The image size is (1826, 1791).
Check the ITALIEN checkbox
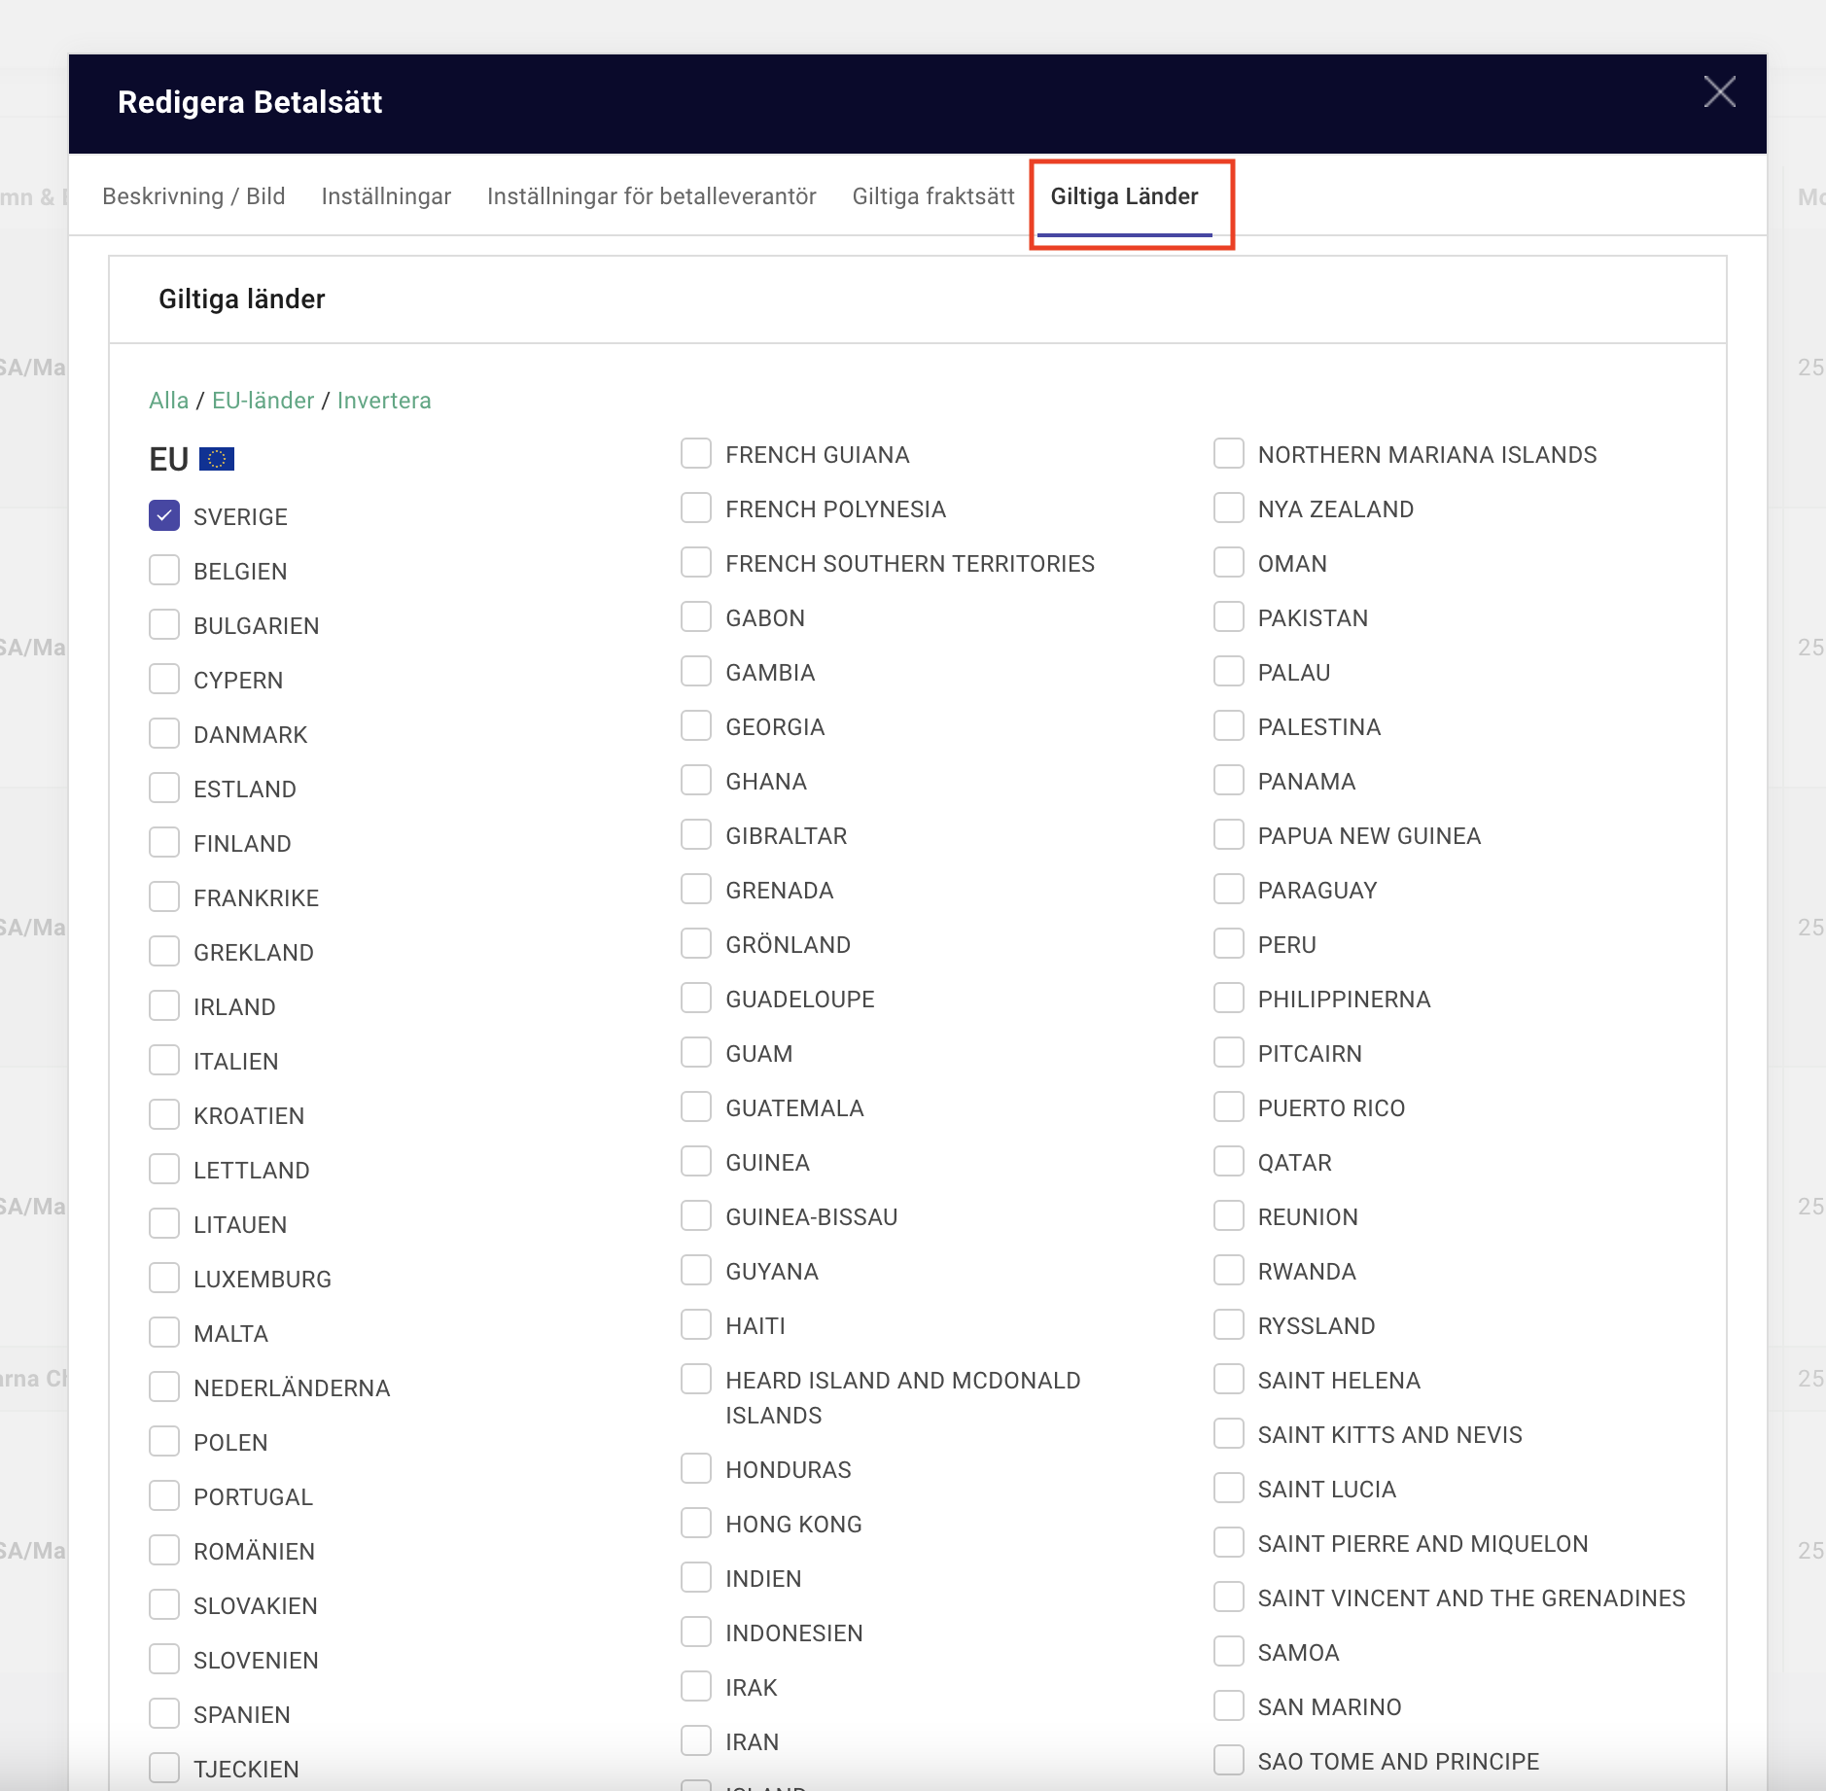coord(164,1061)
